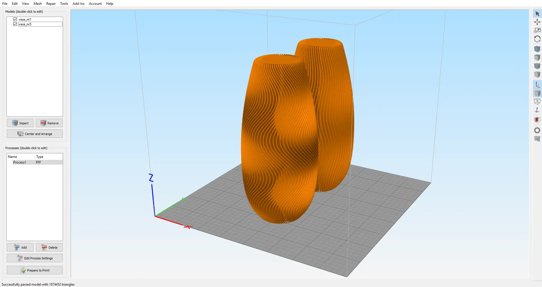Click the Type column header in processes
The width and height of the screenshot is (542, 287).
[40, 157]
